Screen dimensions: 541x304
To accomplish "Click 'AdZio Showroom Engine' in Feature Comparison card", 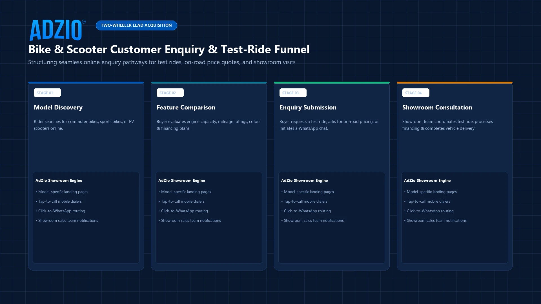I will click(x=182, y=181).
